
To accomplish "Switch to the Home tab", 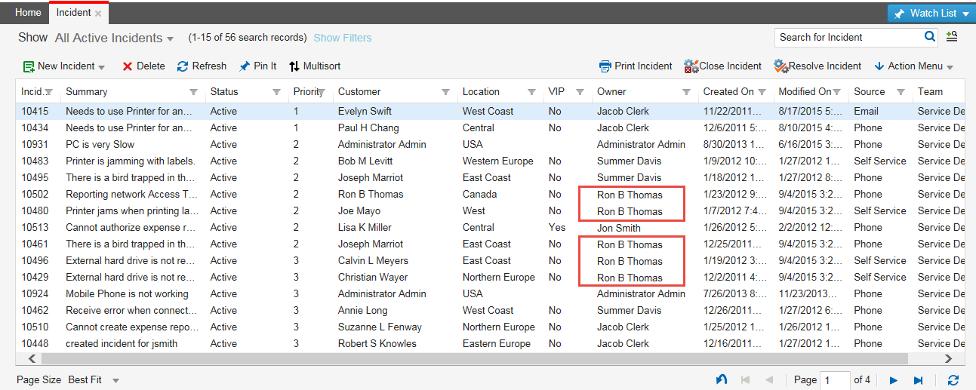I will click(x=28, y=13).
